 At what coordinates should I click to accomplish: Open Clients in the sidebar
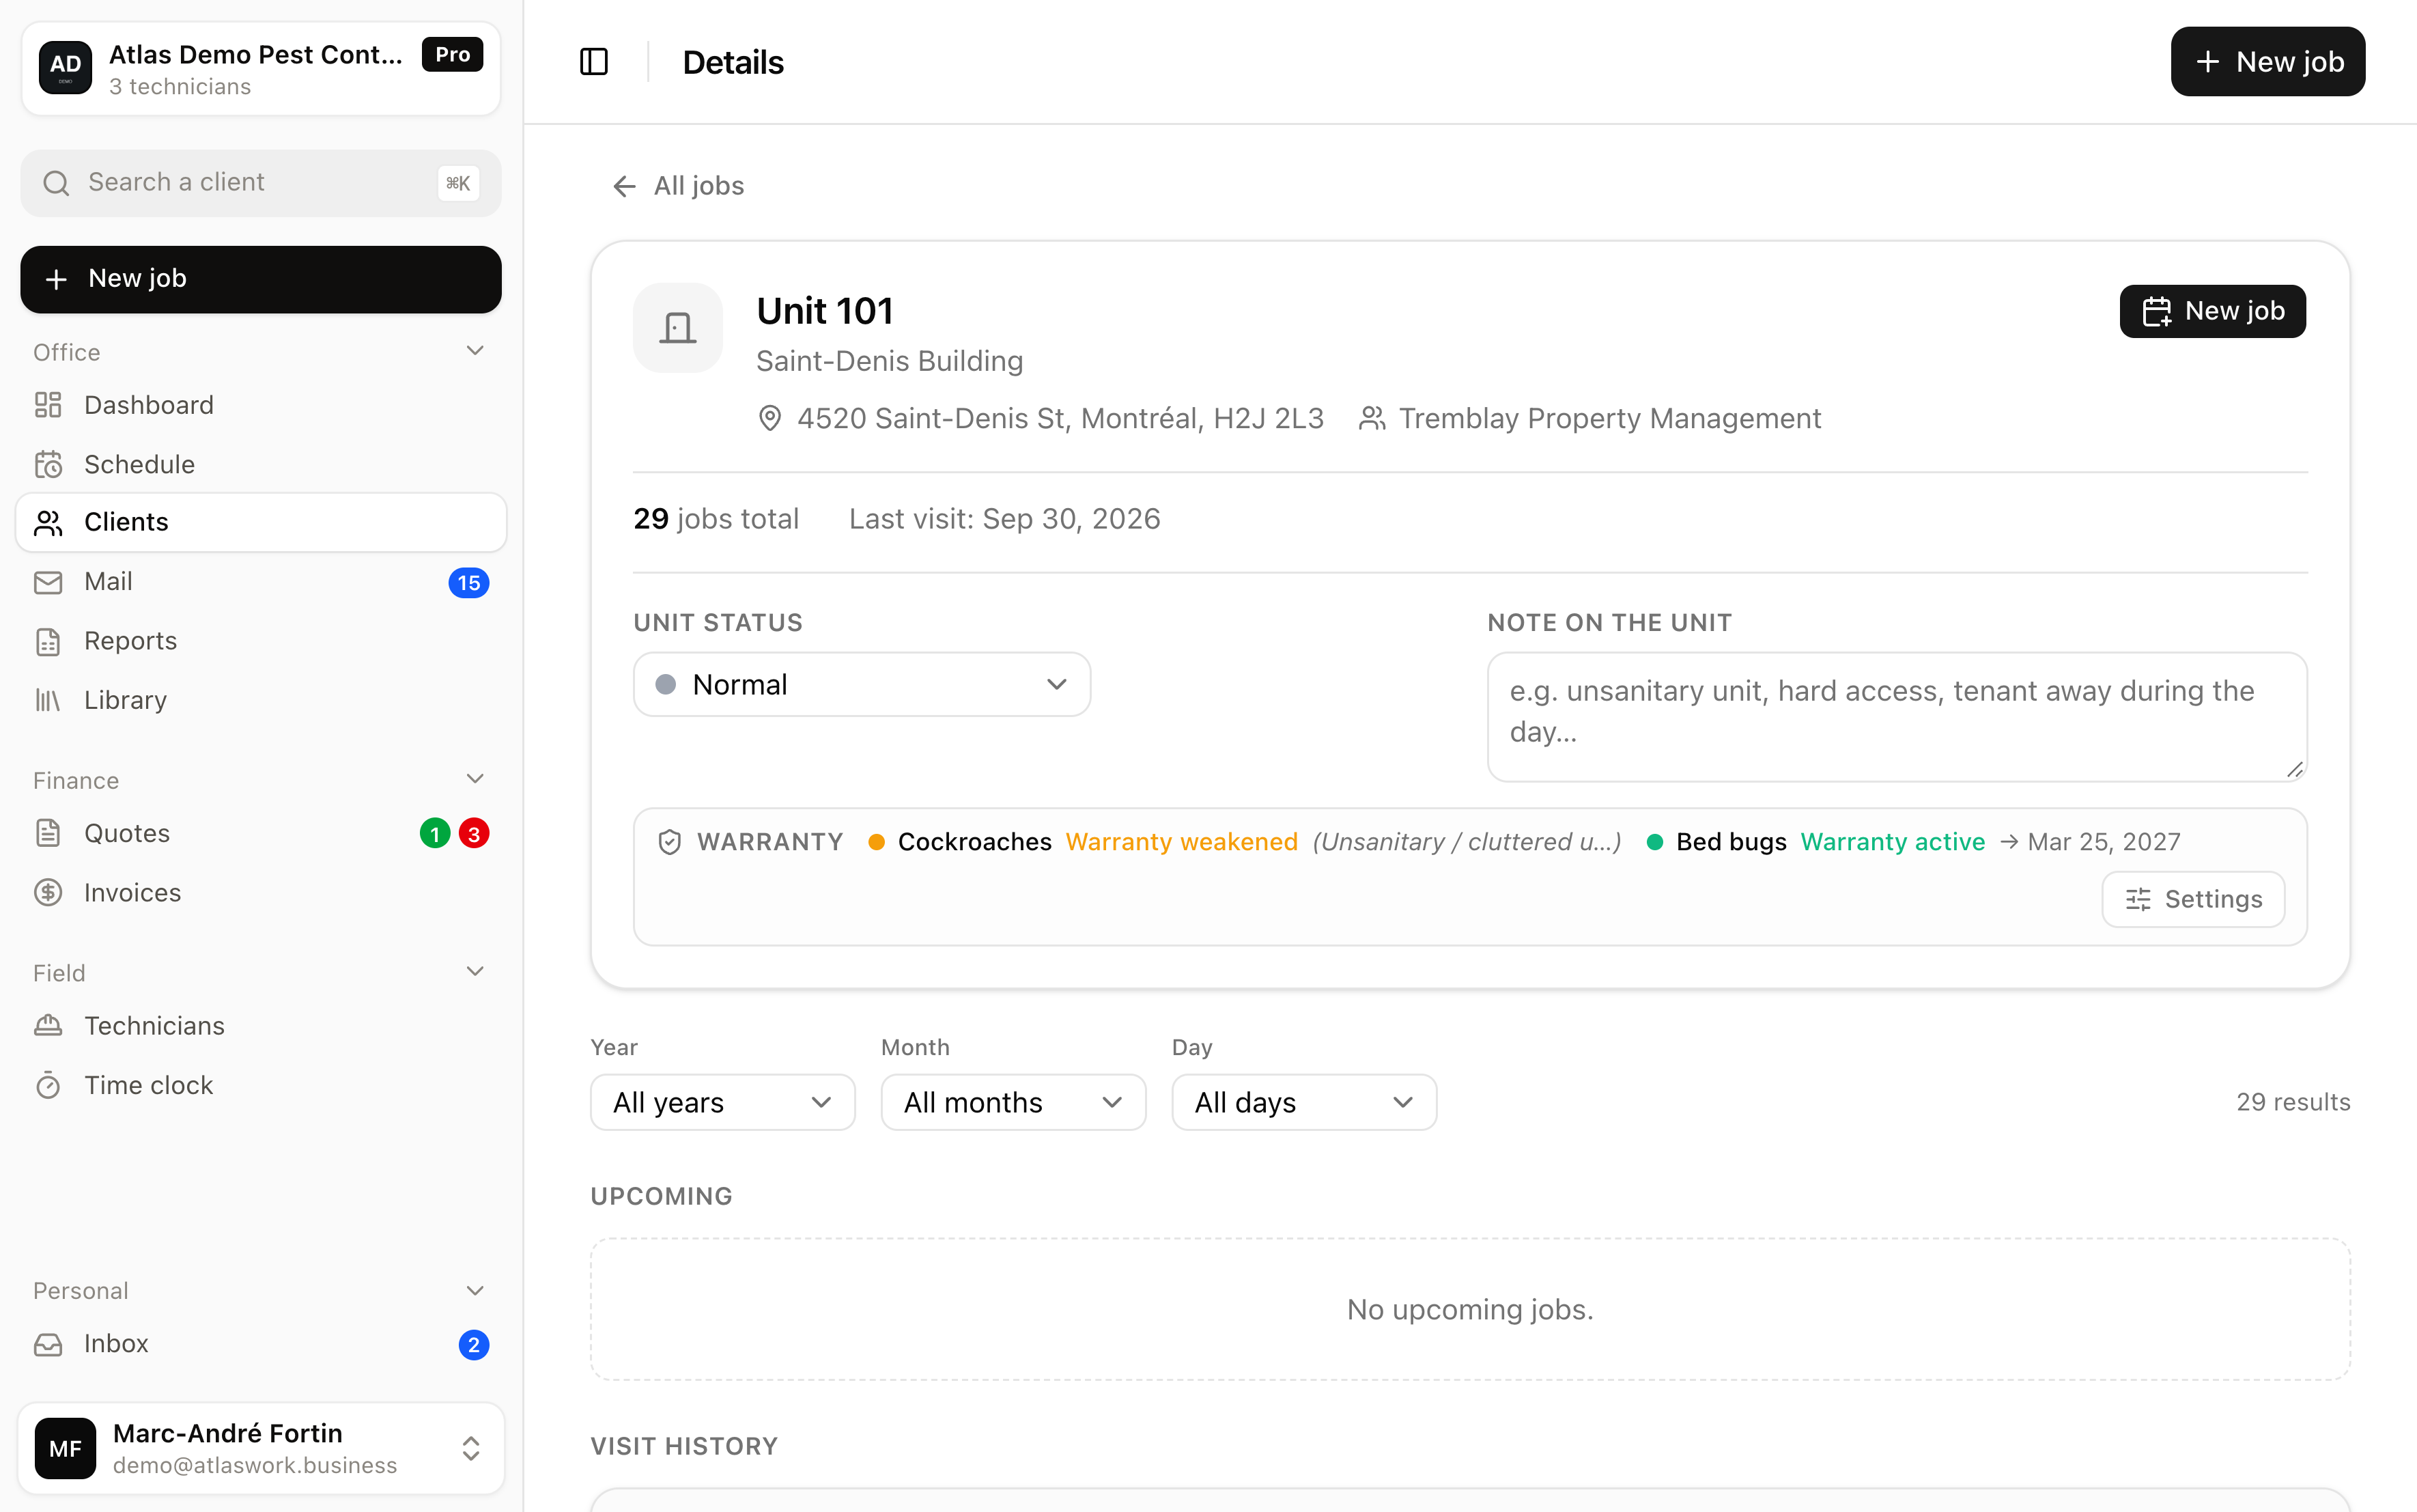click(x=261, y=522)
